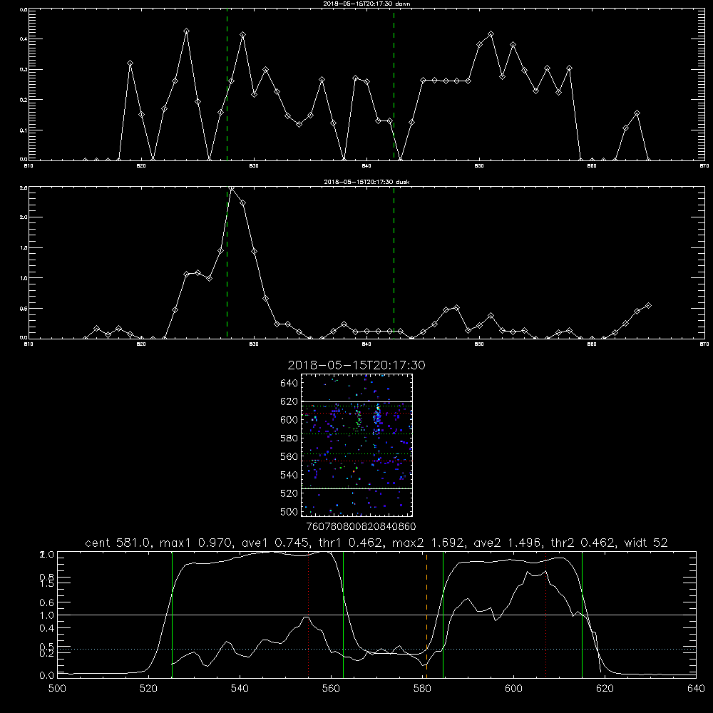
Task: Click the '580' x-axis label of the bottom plot
Action: [x=422, y=689]
